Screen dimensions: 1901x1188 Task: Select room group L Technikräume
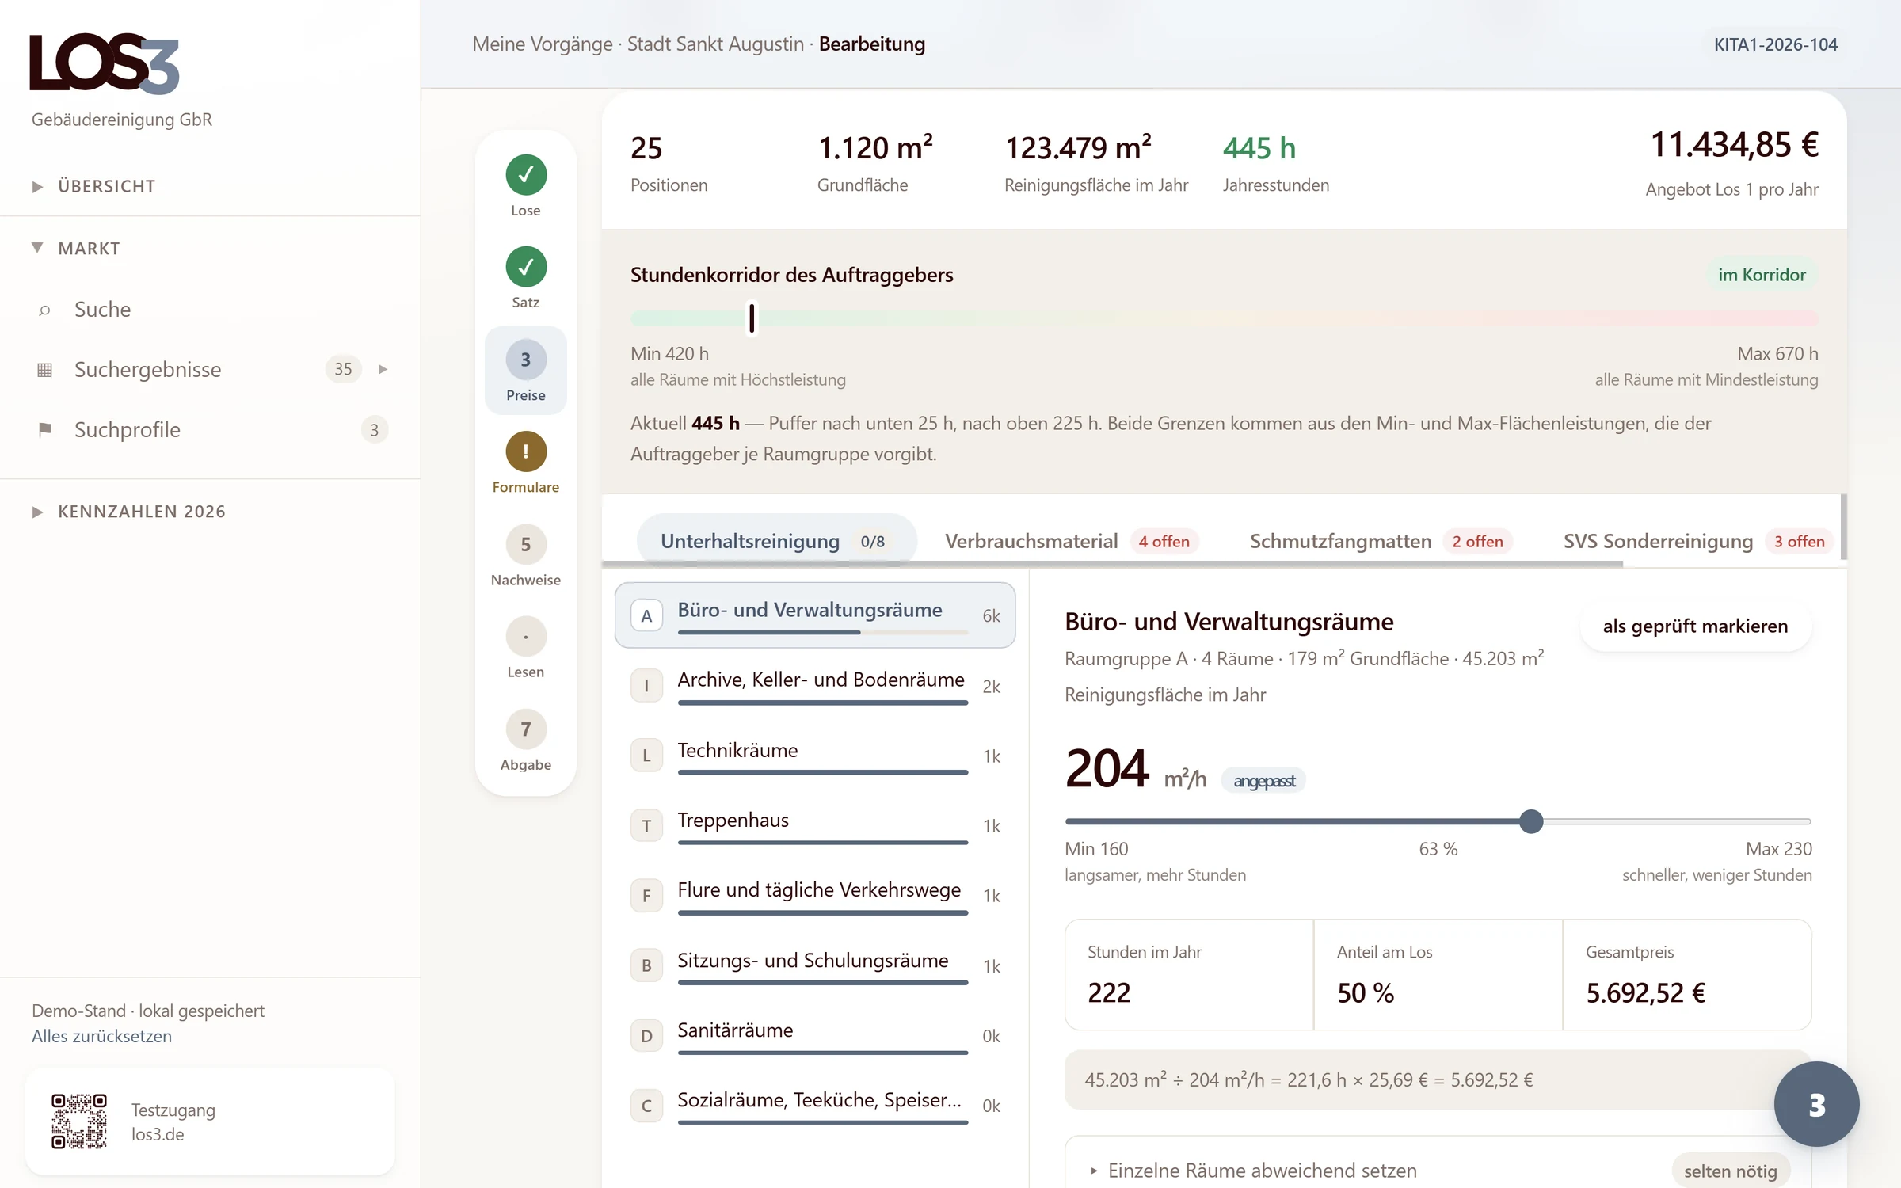(815, 756)
